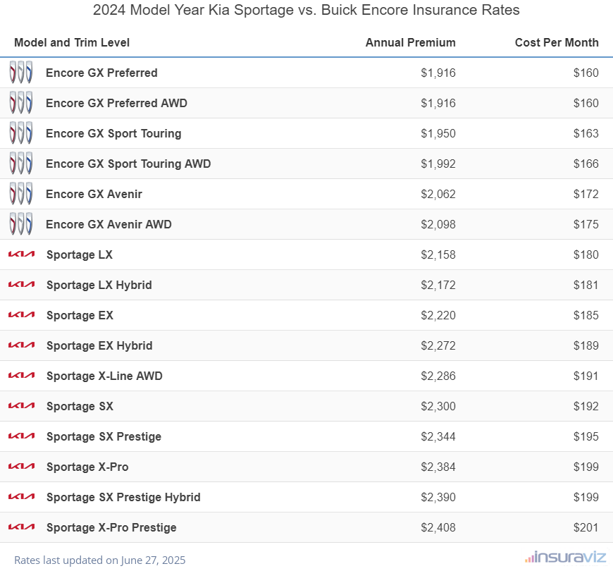Click the Model and Trim Level column header
The width and height of the screenshot is (613, 571).
(72, 42)
